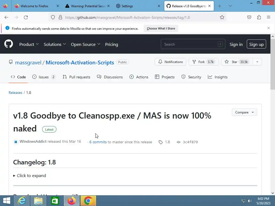Open the Security tab
Screen dimensions: 275x206
[191, 77]
